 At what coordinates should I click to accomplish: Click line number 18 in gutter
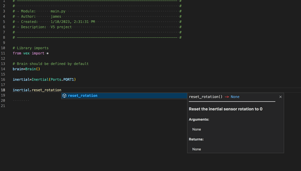(3, 90)
